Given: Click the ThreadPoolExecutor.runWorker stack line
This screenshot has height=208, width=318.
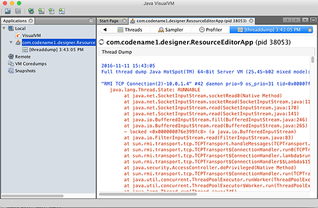Looking at the screenshot, I should point(217,179).
